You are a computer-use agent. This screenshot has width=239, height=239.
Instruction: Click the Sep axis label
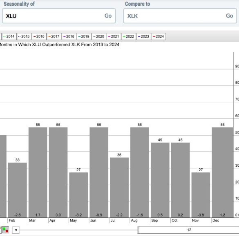point(154,221)
